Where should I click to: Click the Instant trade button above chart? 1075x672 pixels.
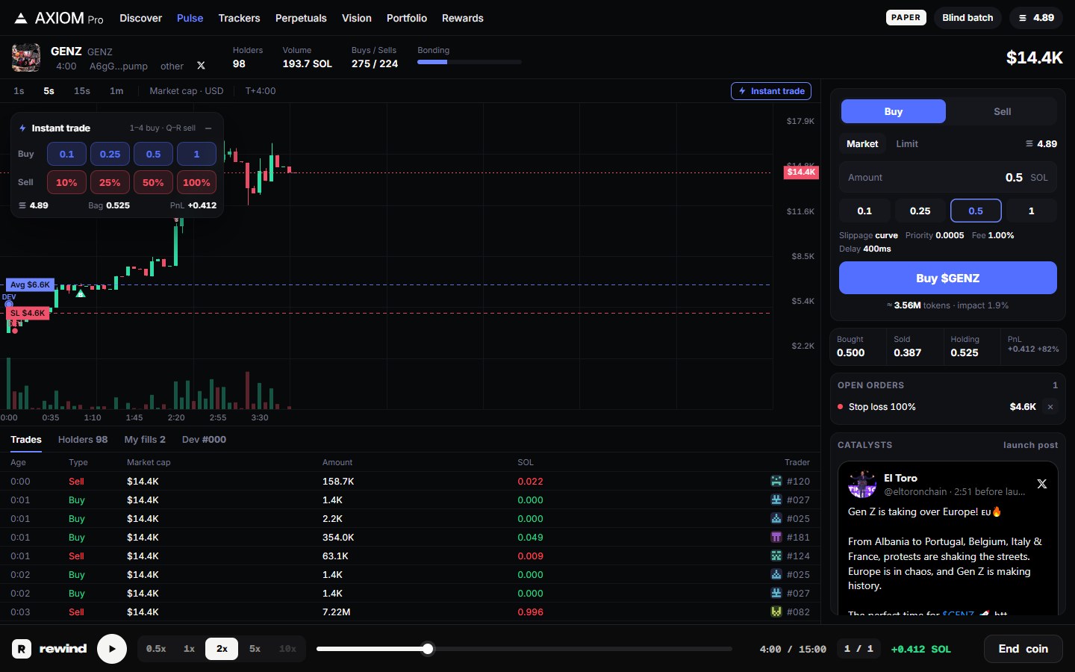tap(771, 91)
